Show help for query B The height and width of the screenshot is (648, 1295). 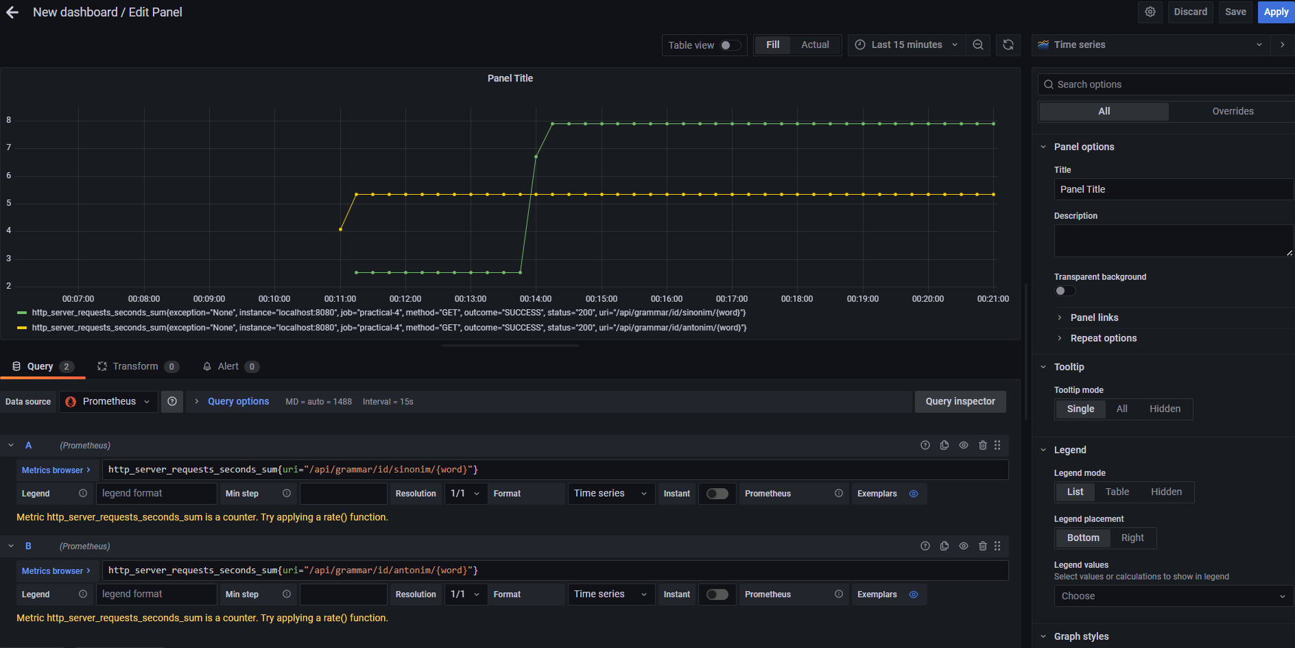point(925,546)
